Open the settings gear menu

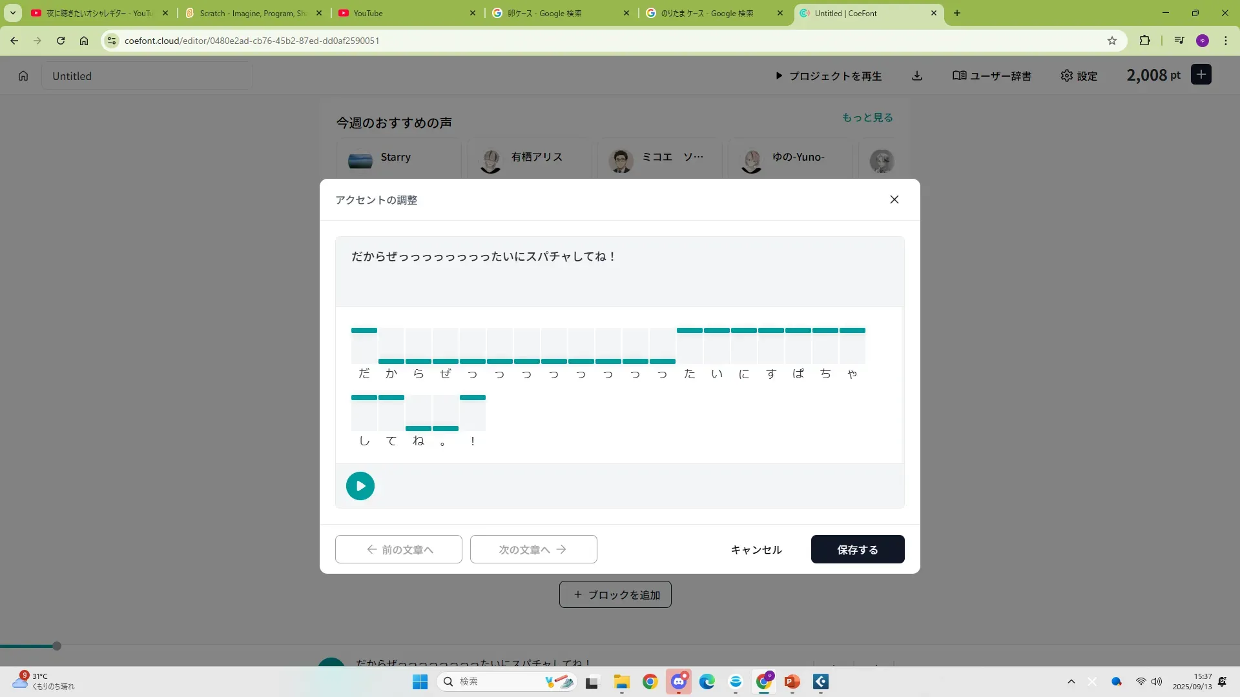(1079, 76)
